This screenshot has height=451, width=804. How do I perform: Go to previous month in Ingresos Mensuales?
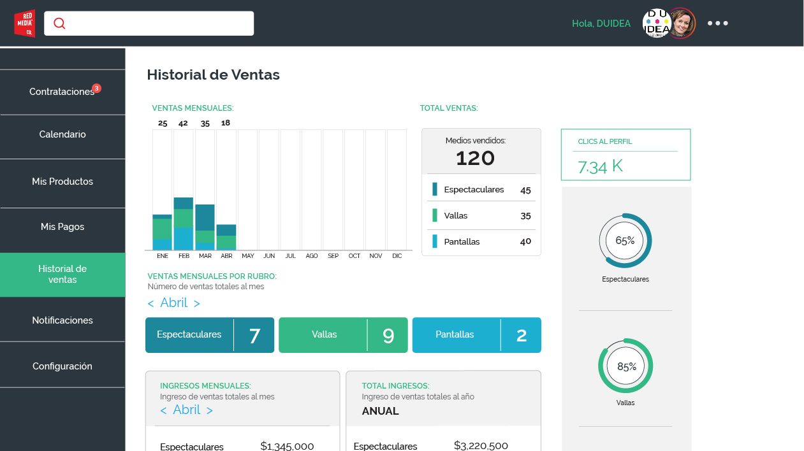[164, 411]
